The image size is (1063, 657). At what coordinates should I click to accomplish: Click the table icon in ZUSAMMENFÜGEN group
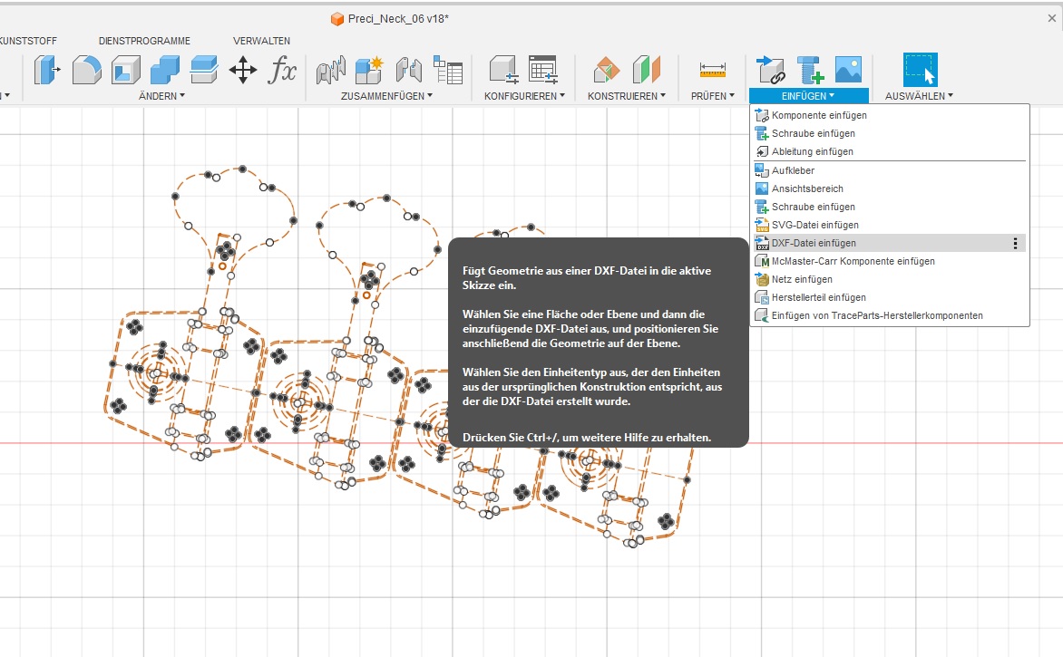click(447, 70)
